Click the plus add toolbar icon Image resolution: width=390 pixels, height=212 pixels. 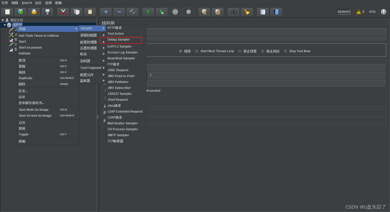point(105,12)
